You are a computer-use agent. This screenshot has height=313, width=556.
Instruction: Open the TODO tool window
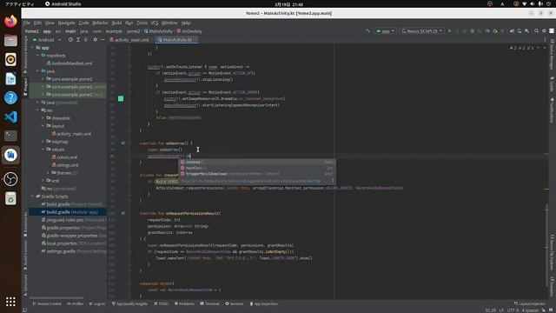pyautogui.click(x=162, y=303)
